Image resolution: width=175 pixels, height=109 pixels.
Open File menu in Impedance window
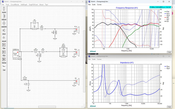(x=89, y=59)
